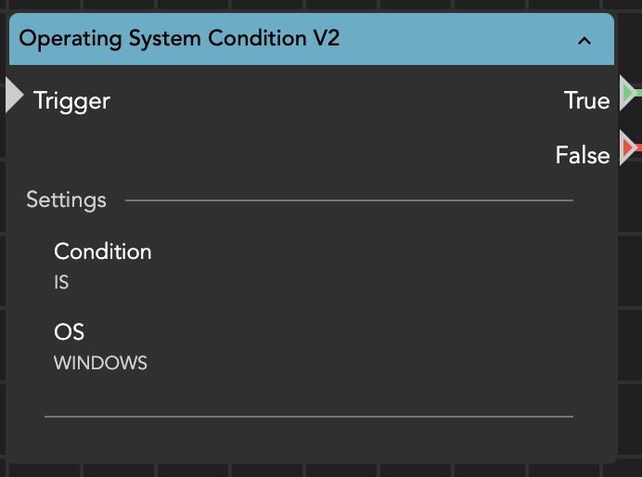The height and width of the screenshot is (477, 642).
Task: Click empty node area below Trigger
Action: coord(278,148)
